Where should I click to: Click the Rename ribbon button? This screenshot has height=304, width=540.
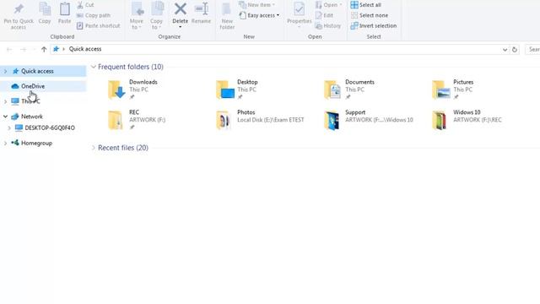click(x=201, y=14)
